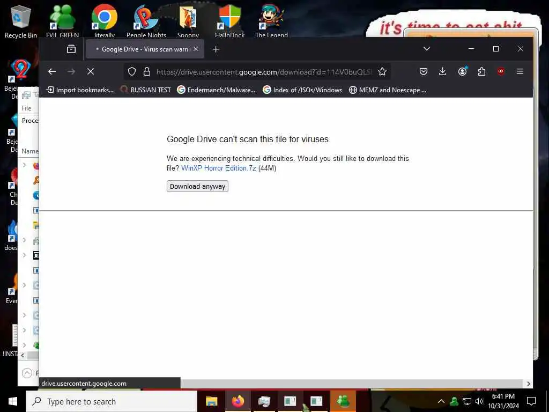
Task: Open the EVIL GREEN desktop shortcut
Action: 62,21
